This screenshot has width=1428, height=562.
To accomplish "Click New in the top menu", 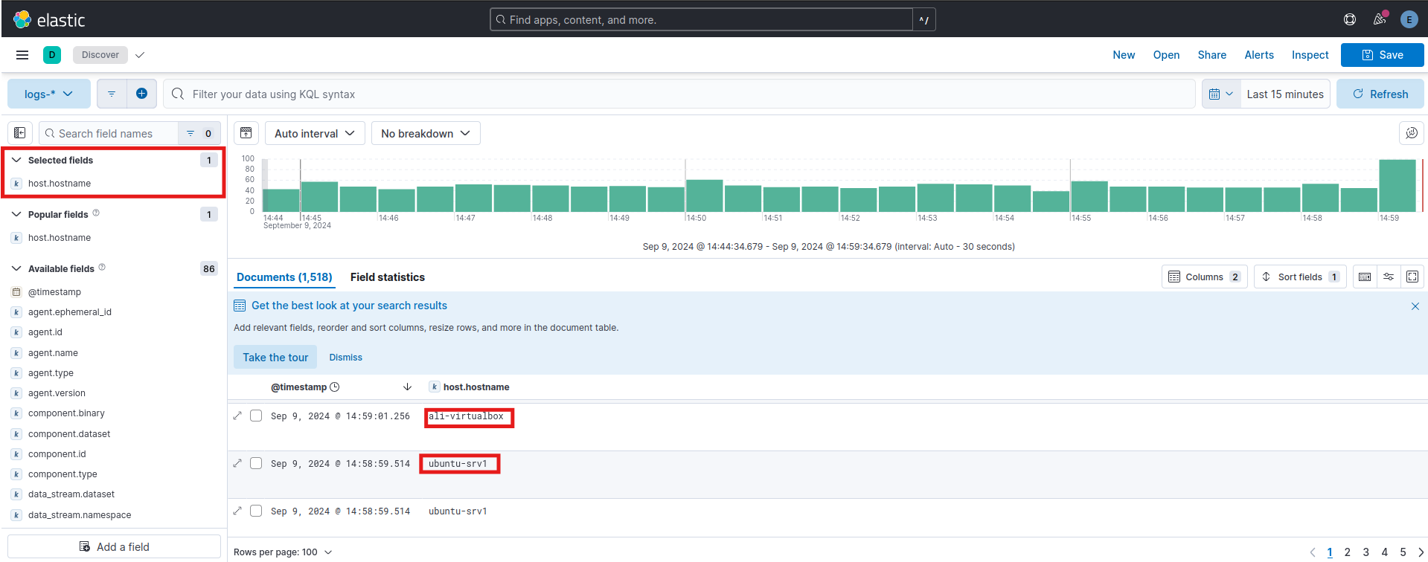I will pyautogui.click(x=1124, y=55).
